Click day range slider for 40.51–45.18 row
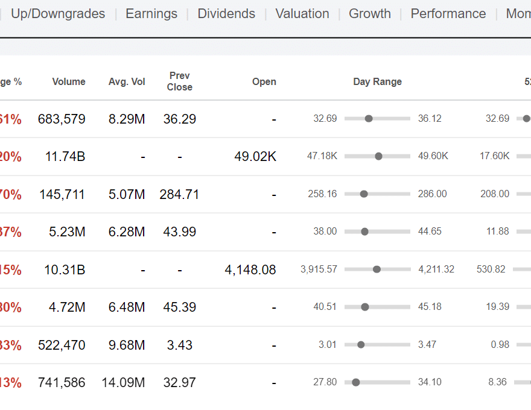The width and height of the screenshot is (531, 410). [x=377, y=307]
